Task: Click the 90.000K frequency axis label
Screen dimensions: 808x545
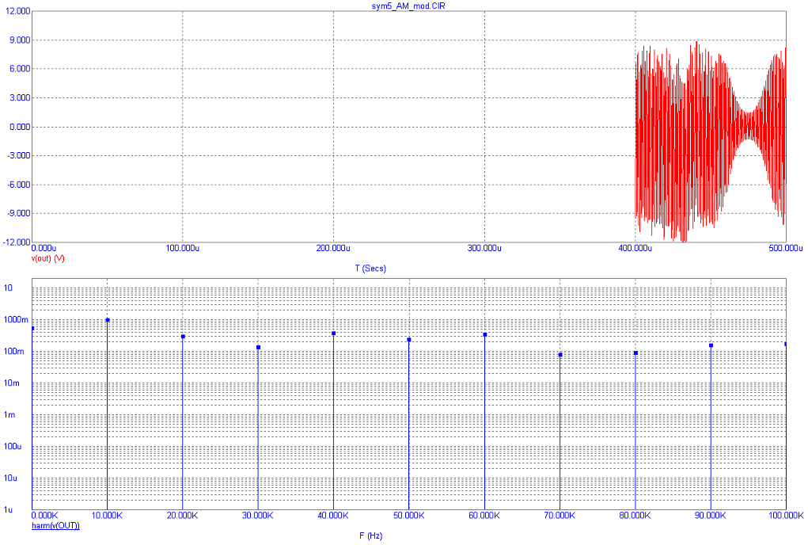Action: pos(711,515)
